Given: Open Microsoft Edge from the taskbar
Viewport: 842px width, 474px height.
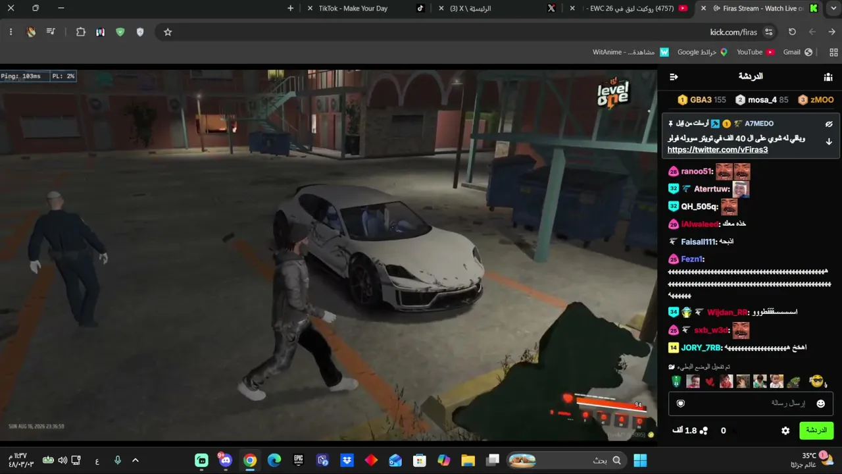Looking at the screenshot, I should (x=274, y=460).
